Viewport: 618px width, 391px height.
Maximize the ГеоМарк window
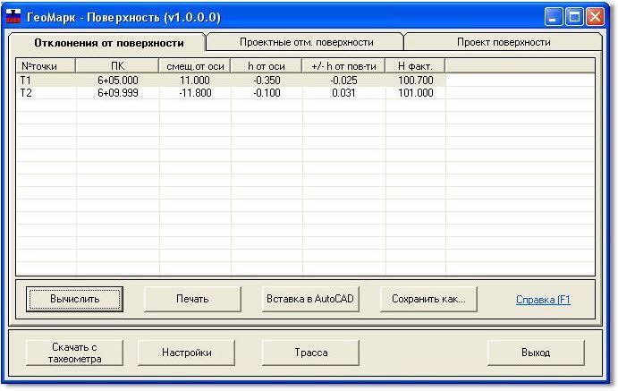pos(574,17)
